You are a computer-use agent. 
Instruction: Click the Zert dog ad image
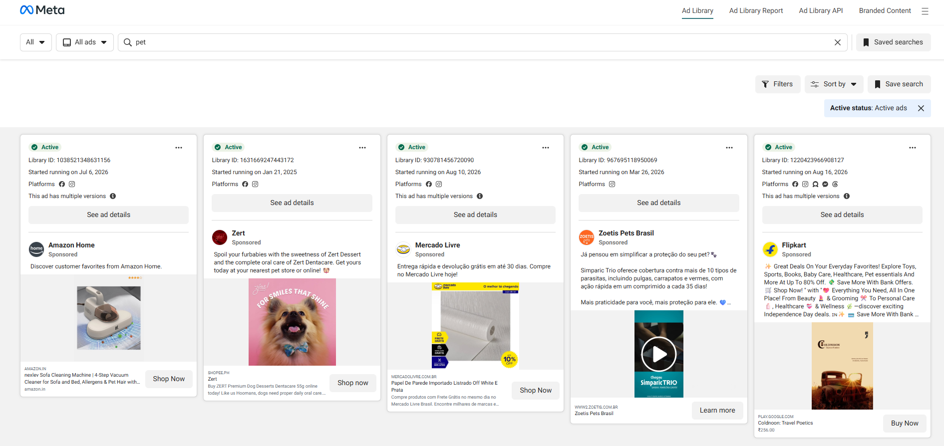click(292, 322)
